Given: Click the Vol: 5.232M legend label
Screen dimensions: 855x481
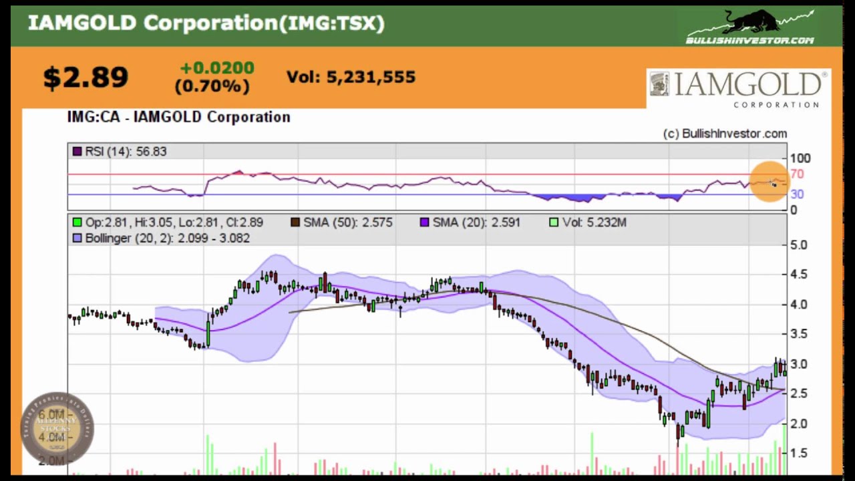Looking at the screenshot, I should pyautogui.click(x=594, y=222).
